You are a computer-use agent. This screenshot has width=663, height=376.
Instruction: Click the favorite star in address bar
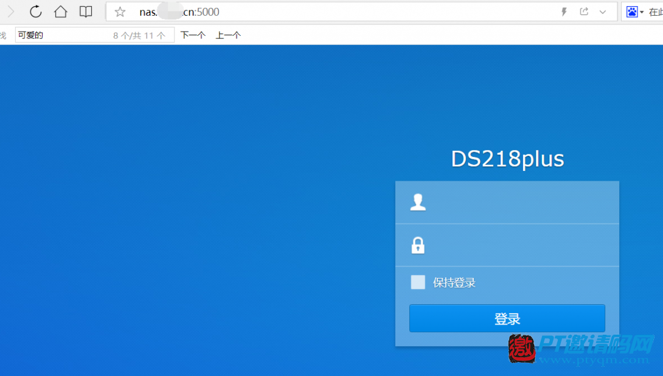(119, 12)
